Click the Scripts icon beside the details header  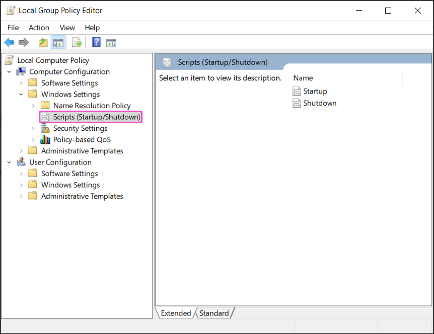[x=167, y=61]
